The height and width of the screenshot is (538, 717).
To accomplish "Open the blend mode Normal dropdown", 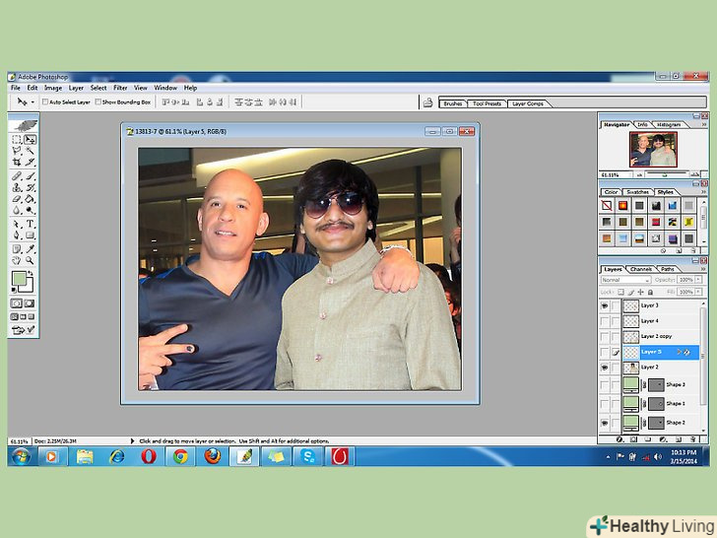I will point(624,280).
